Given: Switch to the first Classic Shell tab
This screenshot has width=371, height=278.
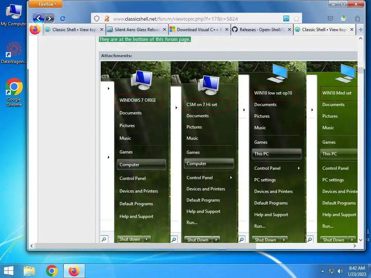Looking at the screenshot, I should [74, 30].
